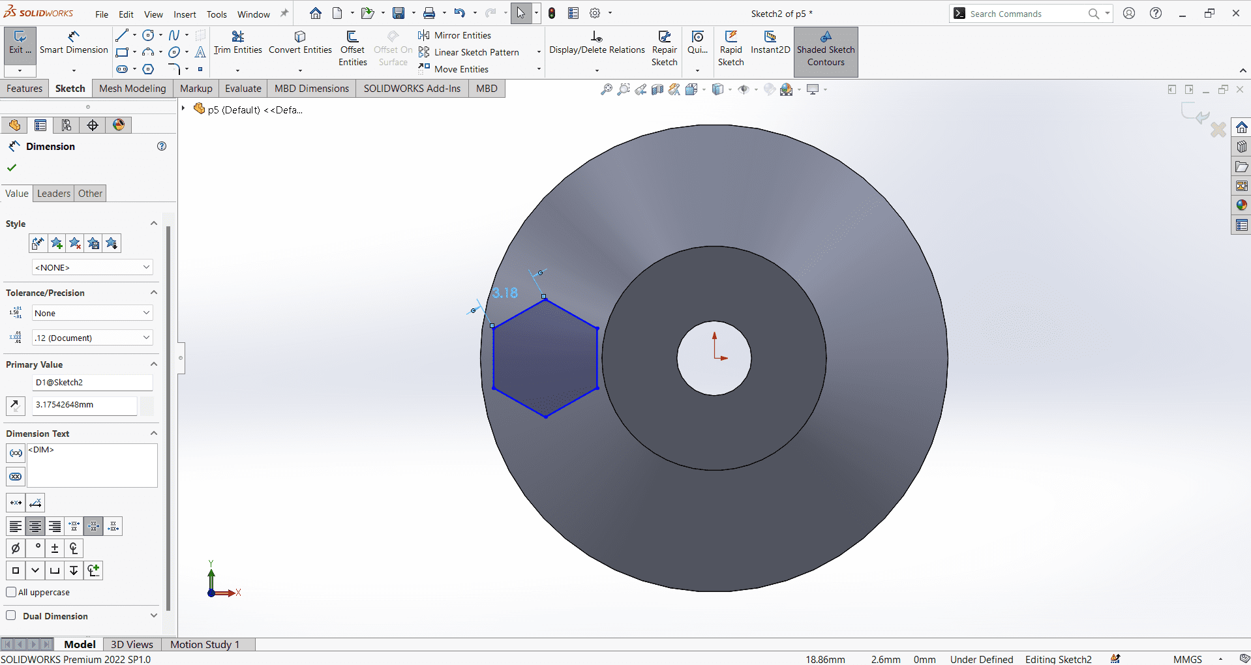Viewport: 1251px width, 665px height.
Task: Switch to the Evaluate ribbon tab
Action: coord(243,89)
